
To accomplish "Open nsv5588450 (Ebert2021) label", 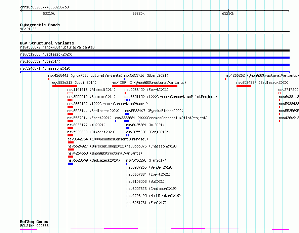I will 146,90.
